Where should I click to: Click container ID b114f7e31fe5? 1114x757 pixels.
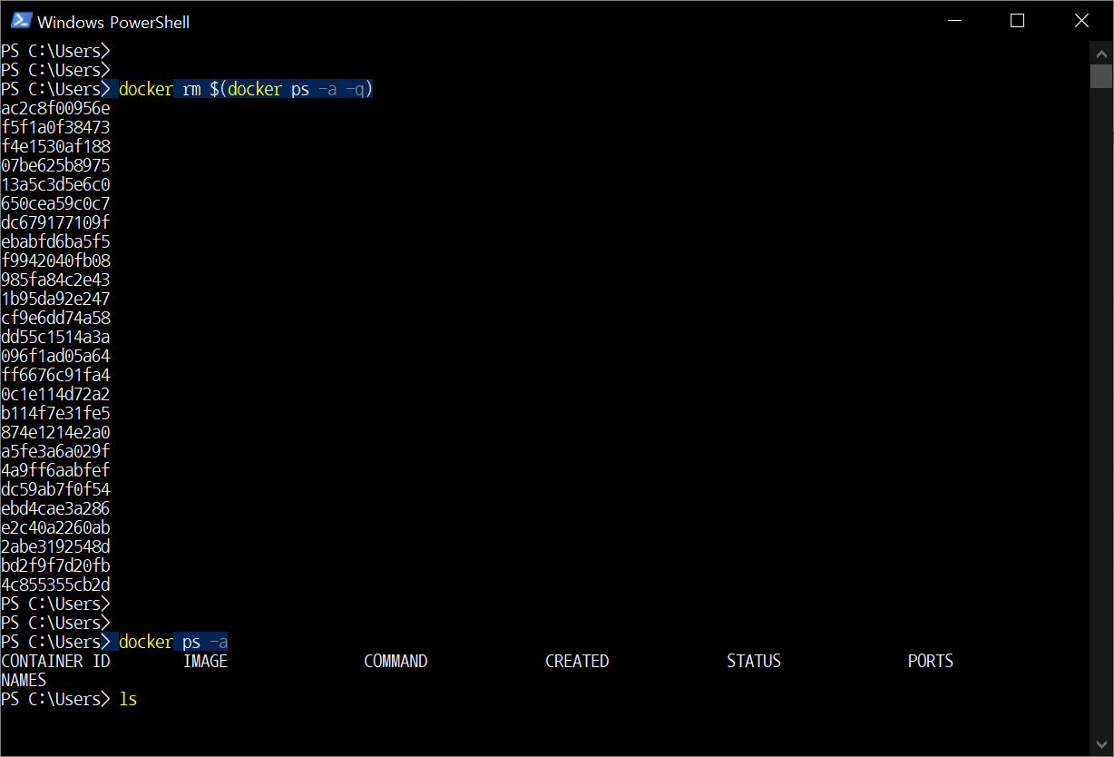pos(56,413)
